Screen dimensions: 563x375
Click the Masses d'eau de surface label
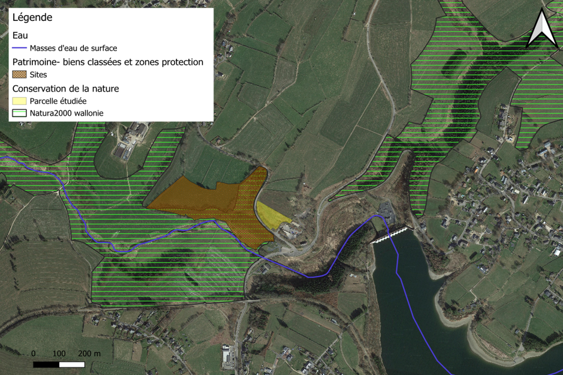click(73, 48)
